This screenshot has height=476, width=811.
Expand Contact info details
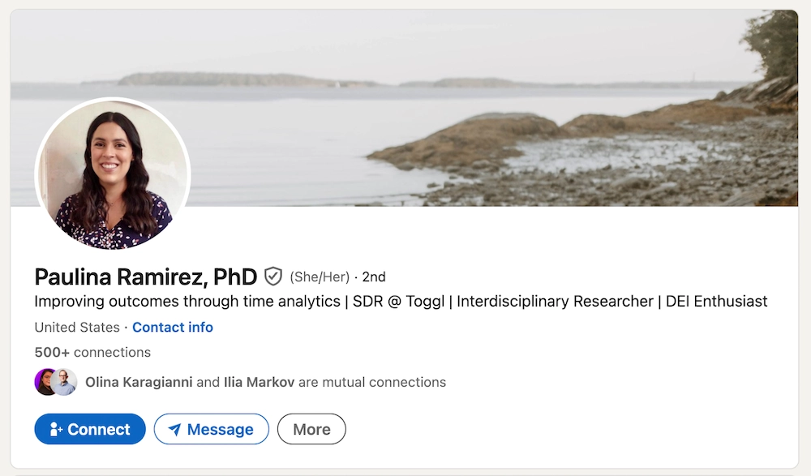click(172, 327)
